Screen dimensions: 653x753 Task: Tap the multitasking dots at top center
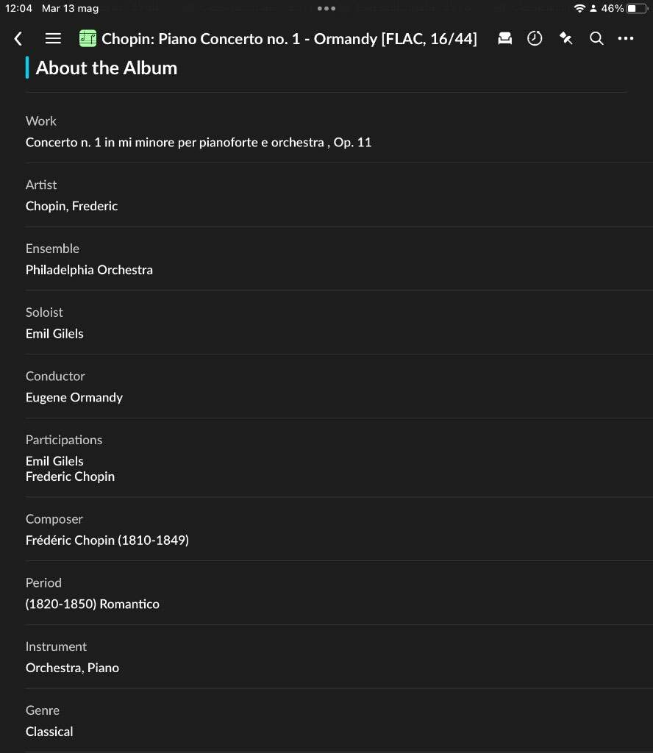[x=326, y=8]
